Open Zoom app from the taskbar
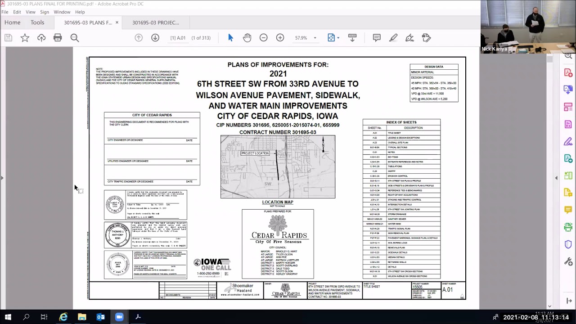Image resolution: width=576 pixels, height=324 pixels. (119, 317)
